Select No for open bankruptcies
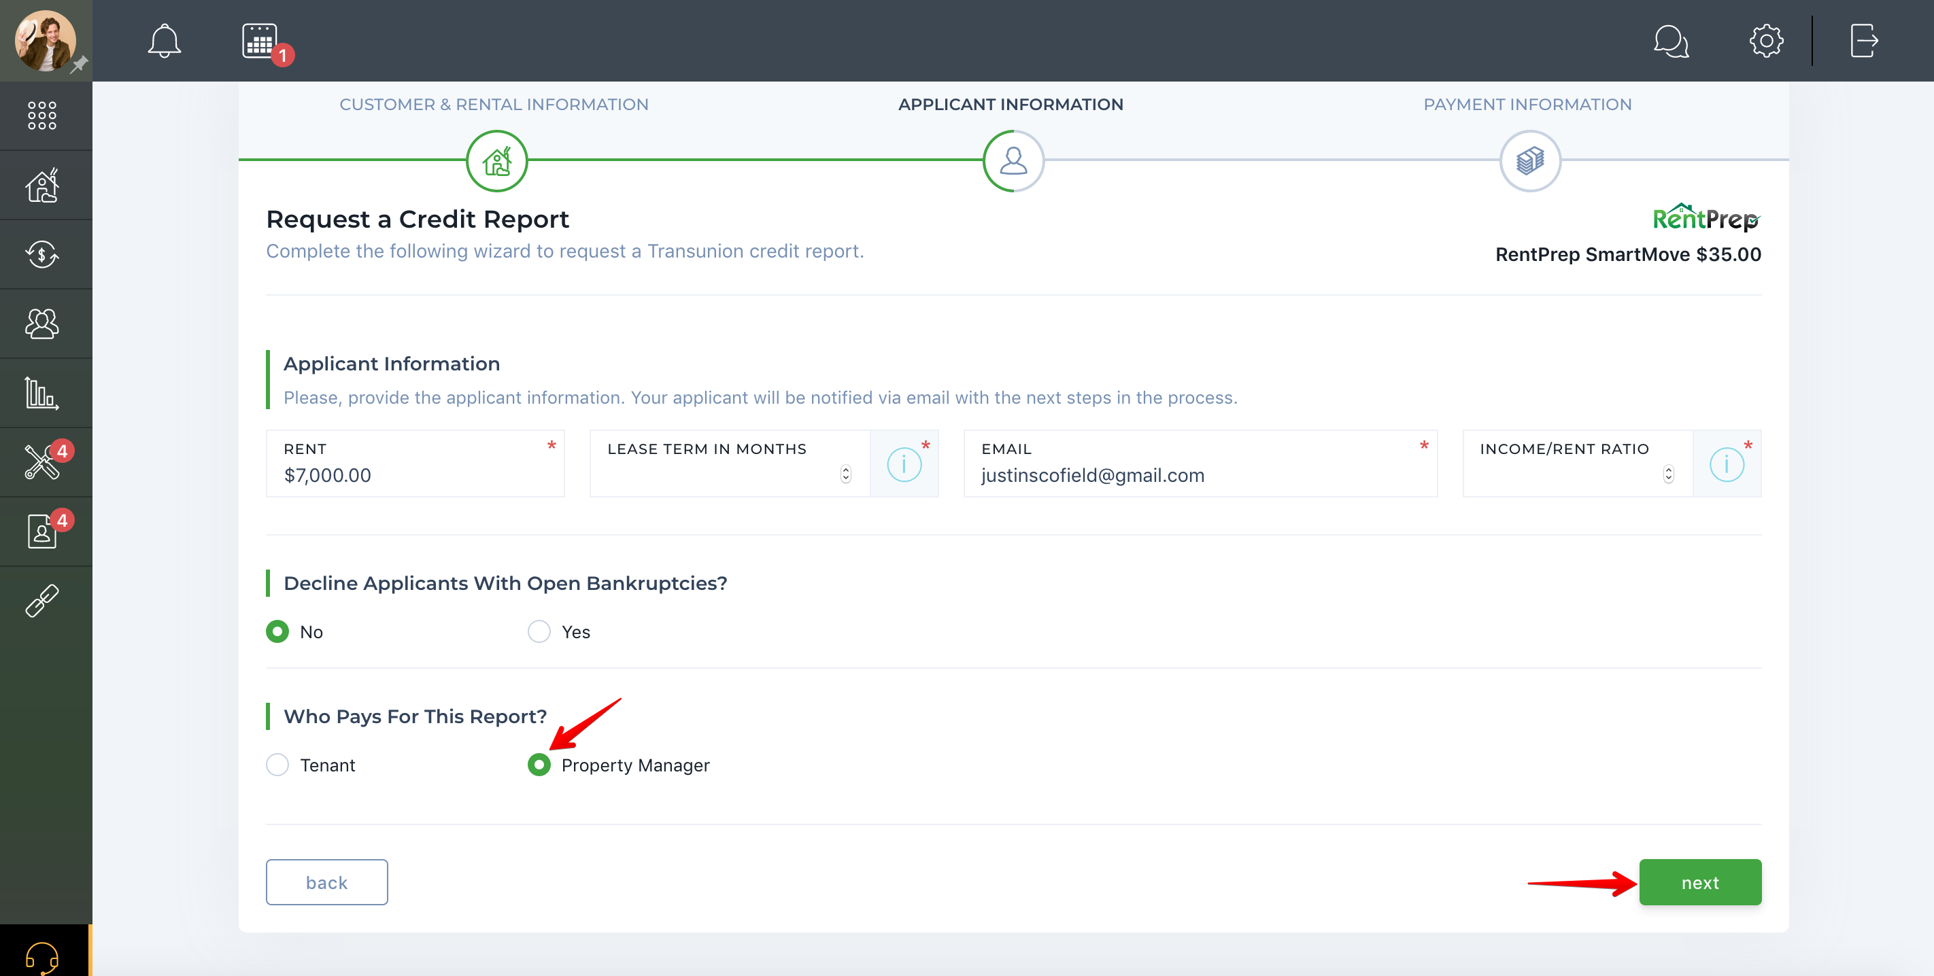Image resolution: width=1934 pixels, height=976 pixels. pos(277,631)
